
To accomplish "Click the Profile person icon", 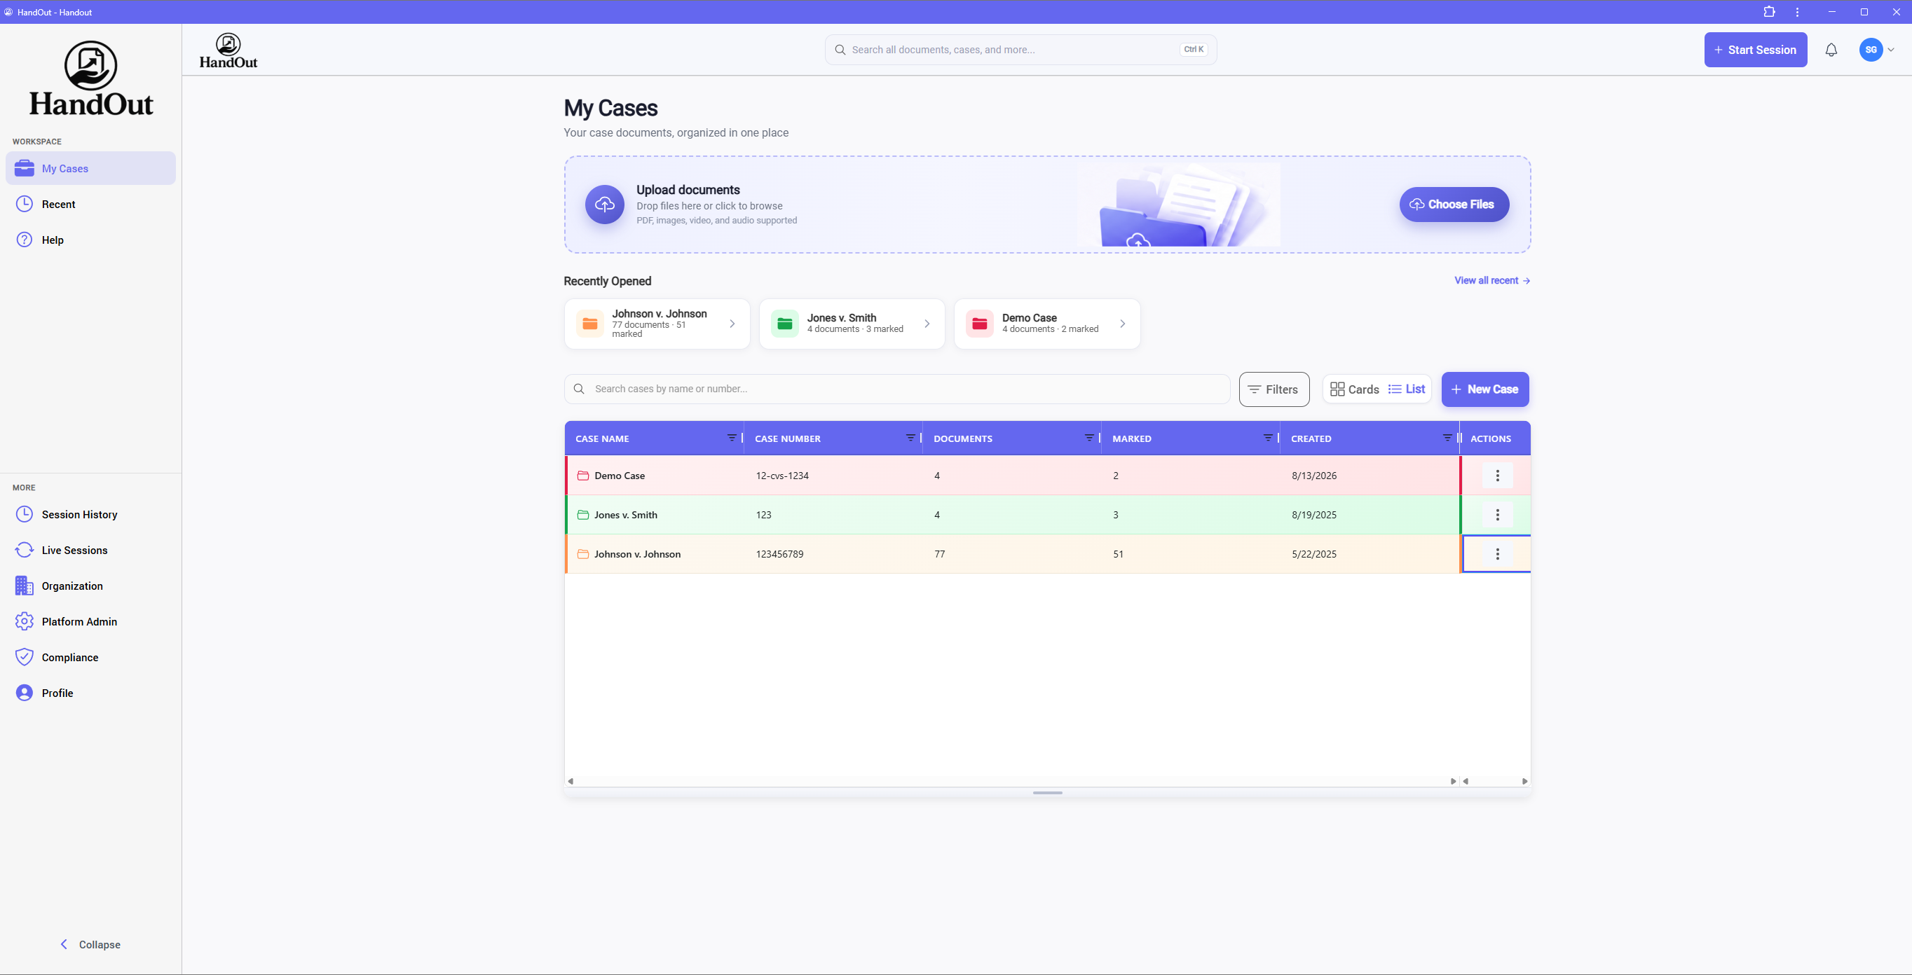I will click(x=25, y=692).
